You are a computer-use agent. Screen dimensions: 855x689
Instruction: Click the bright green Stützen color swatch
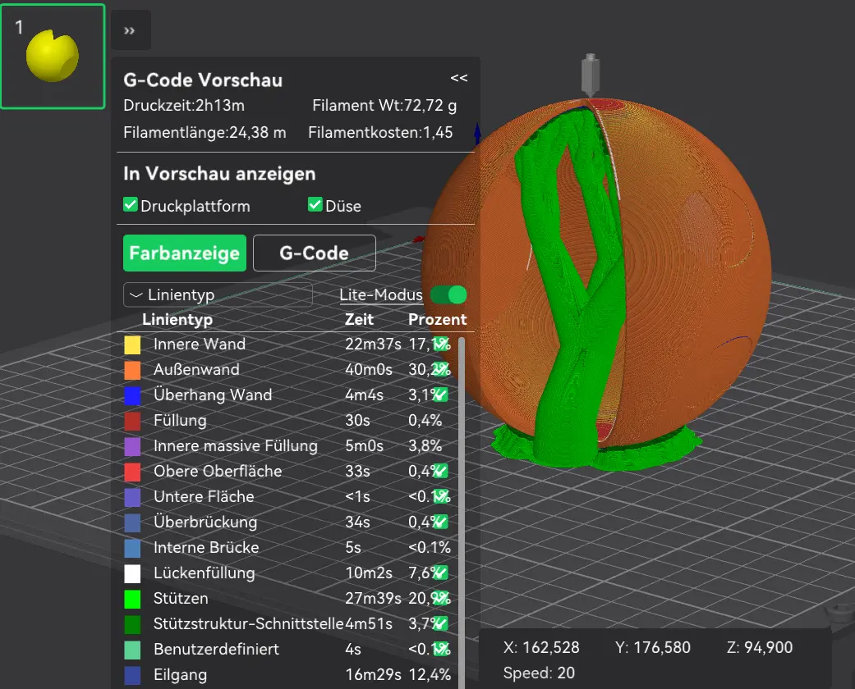(132, 599)
